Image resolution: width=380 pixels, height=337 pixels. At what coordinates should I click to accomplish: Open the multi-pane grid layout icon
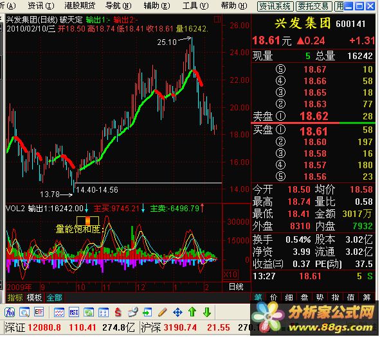(x=104, y=313)
